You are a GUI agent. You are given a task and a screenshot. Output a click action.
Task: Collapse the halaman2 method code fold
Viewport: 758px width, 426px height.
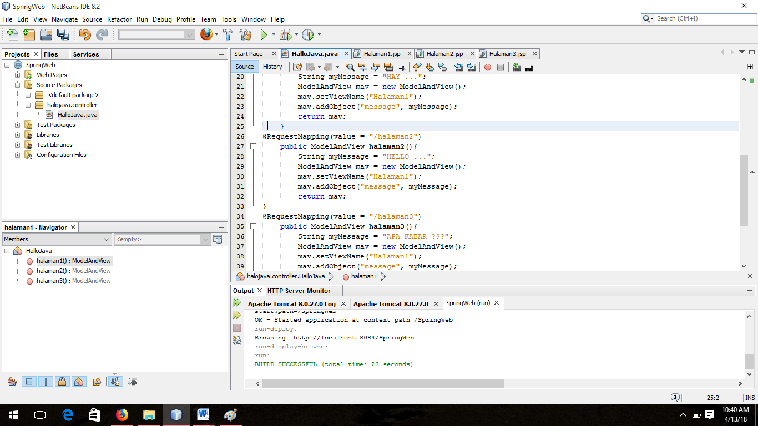click(253, 146)
